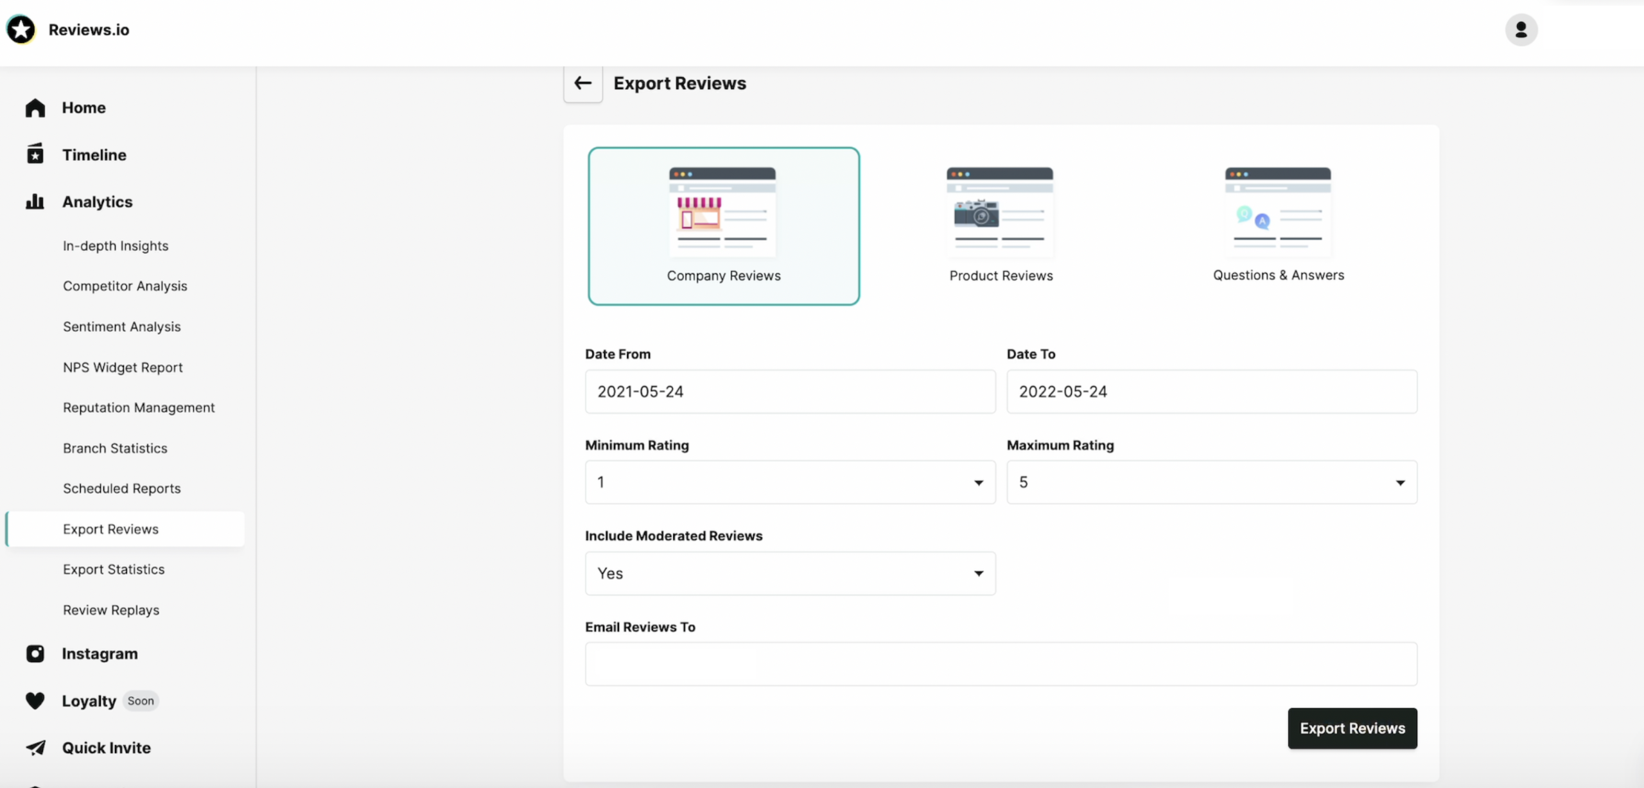Click the Loyalty heart icon
This screenshot has width=1644, height=788.
[x=35, y=701]
